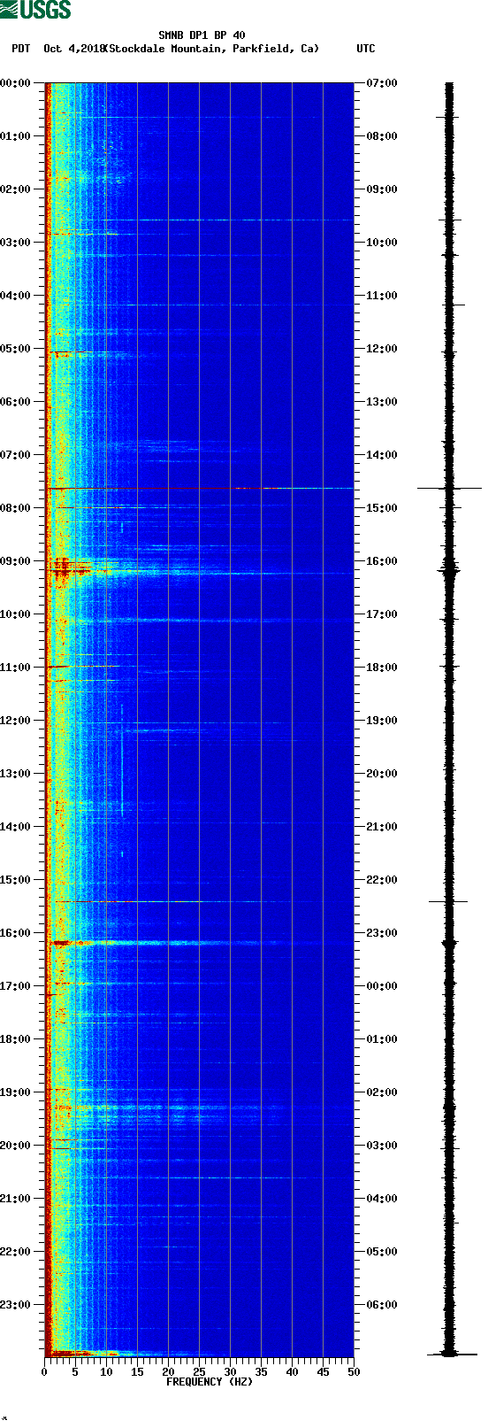Click the 02:00 UTC time label
This screenshot has height=1428, width=488.
pyautogui.click(x=382, y=1092)
